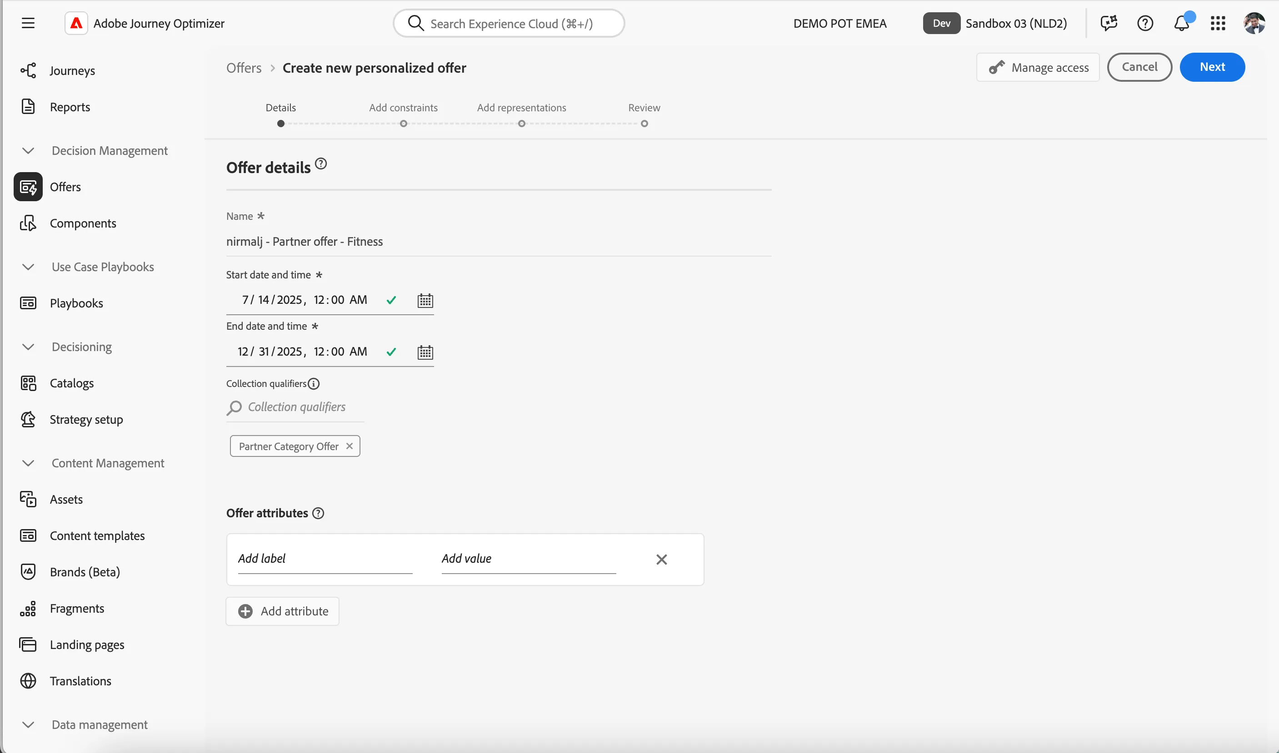The image size is (1279, 753).
Task: Click Add attribute button
Action: pyautogui.click(x=282, y=611)
